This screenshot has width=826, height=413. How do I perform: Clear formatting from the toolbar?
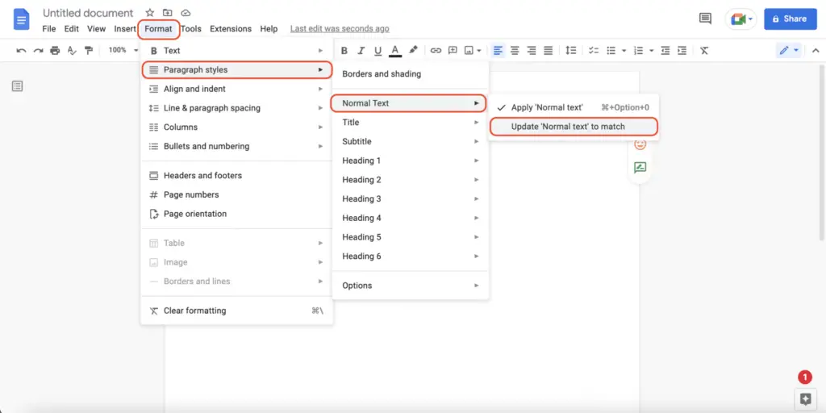point(704,51)
